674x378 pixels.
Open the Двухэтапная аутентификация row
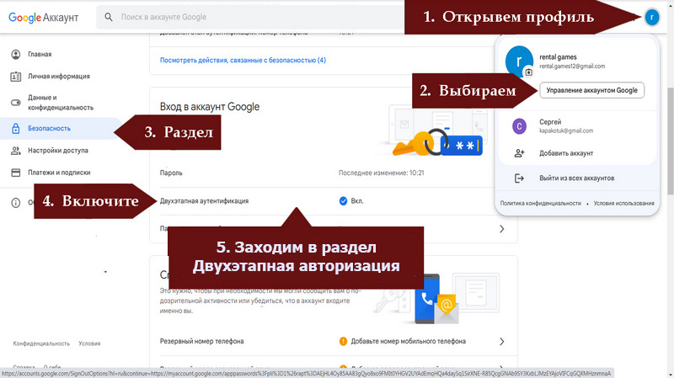click(205, 201)
